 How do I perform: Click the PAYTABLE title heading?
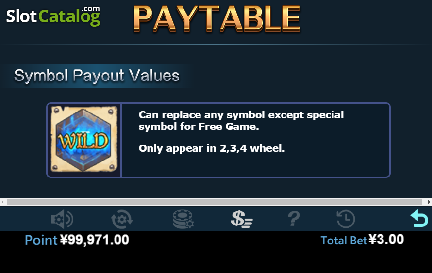(x=217, y=19)
